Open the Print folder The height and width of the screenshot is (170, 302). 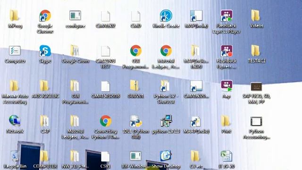226,121
